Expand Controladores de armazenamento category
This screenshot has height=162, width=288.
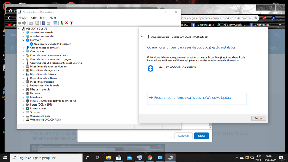coord(23,55)
